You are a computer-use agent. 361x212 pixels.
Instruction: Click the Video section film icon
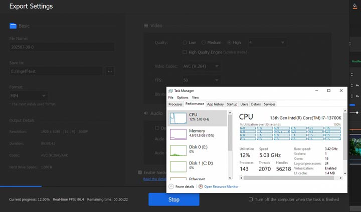(x=146, y=25)
